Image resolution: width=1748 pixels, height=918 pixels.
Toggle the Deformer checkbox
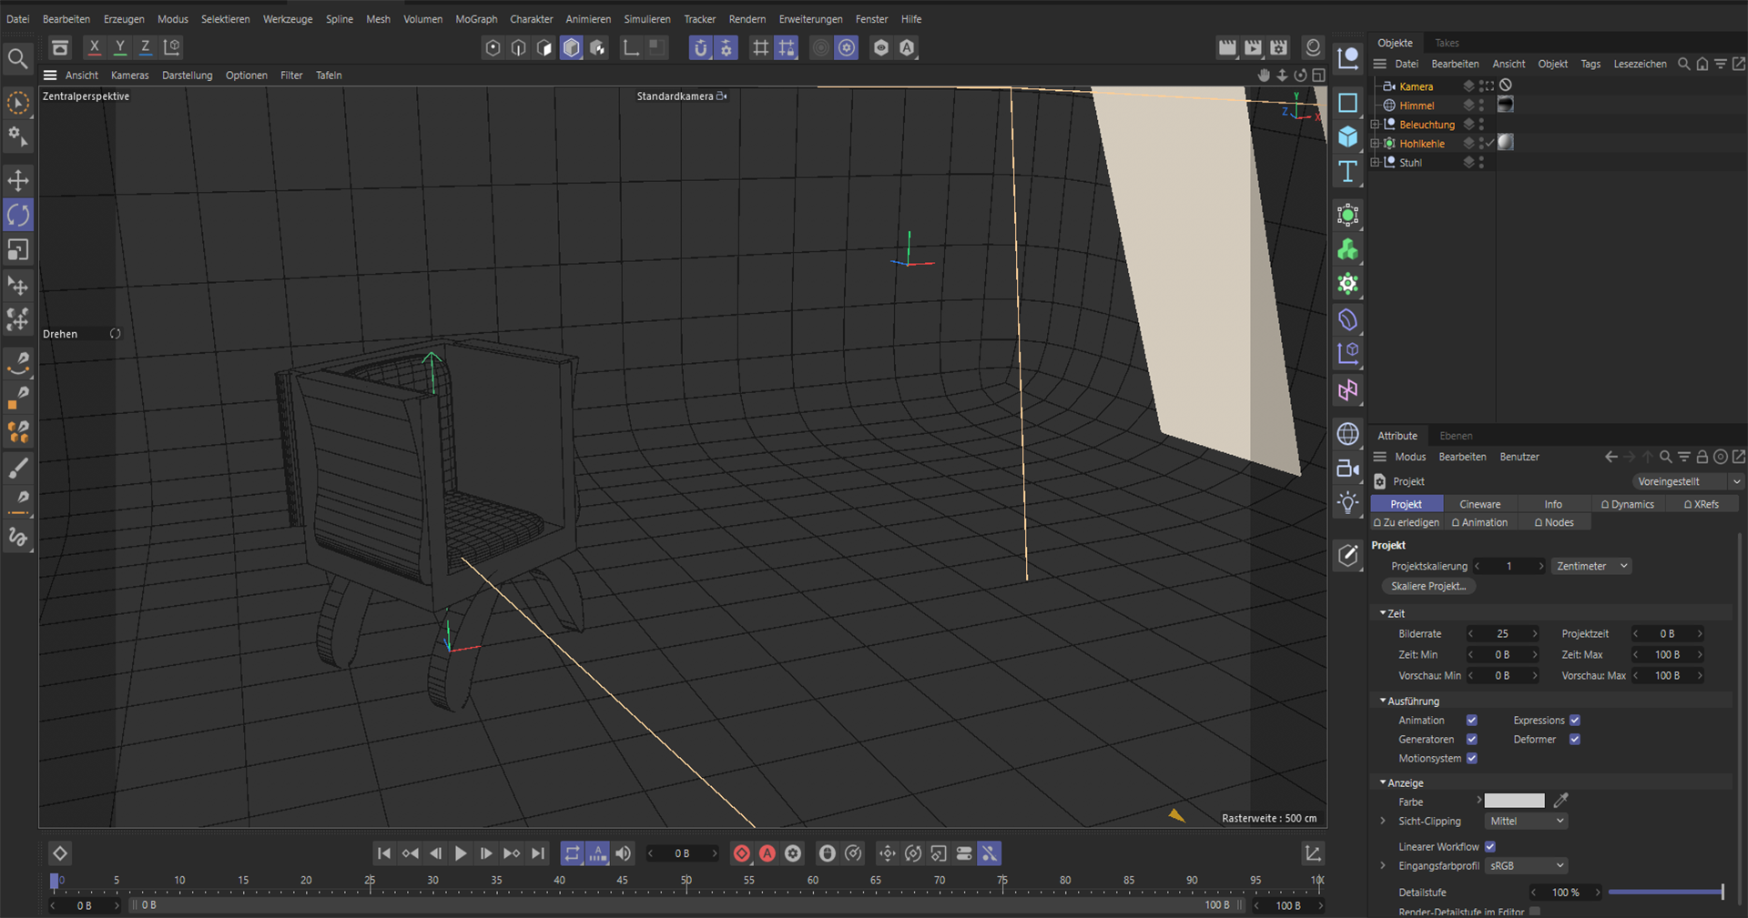coord(1575,740)
